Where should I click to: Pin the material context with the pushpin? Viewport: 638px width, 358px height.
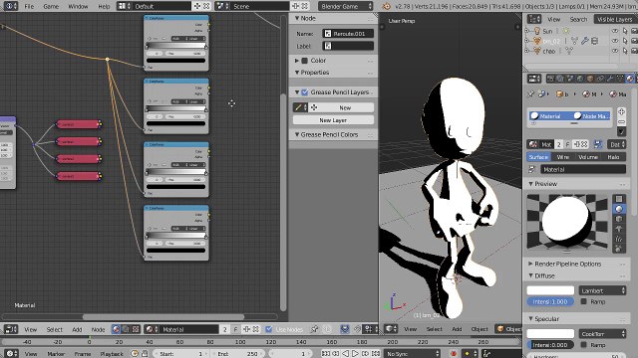(530, 94)
